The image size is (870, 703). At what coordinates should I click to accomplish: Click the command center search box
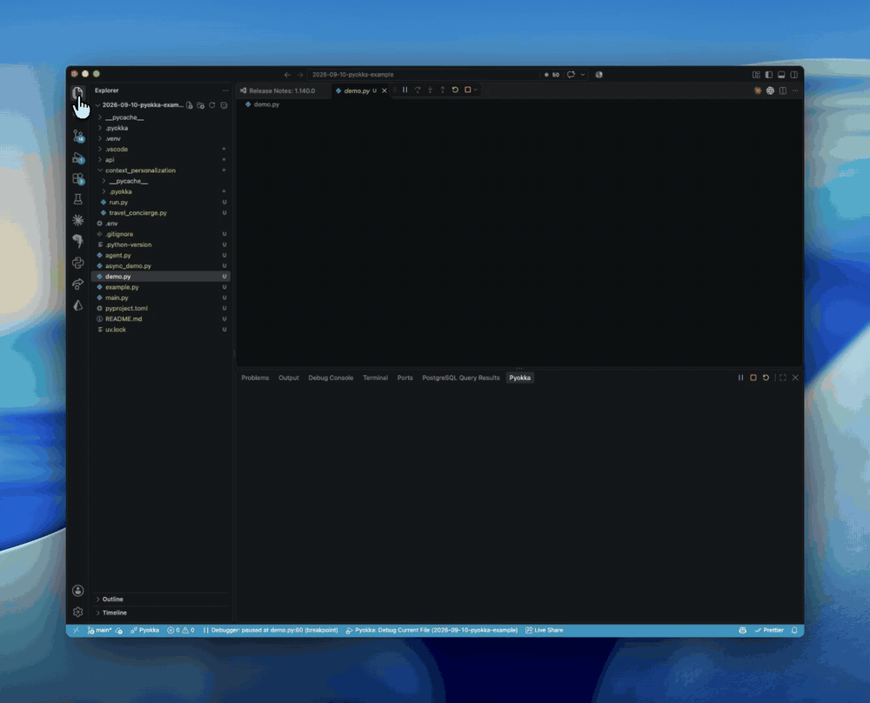tap(423, 74)
